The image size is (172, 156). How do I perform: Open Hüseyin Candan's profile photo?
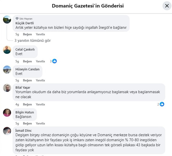pos(7,70)
